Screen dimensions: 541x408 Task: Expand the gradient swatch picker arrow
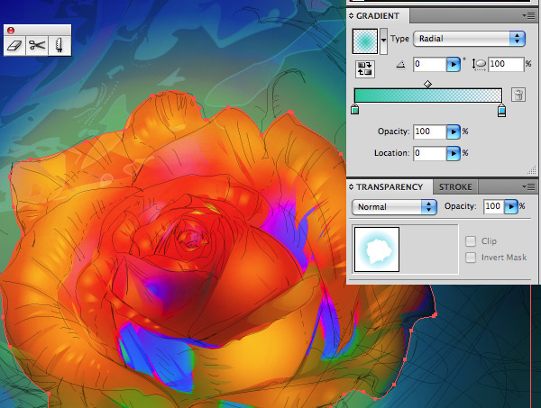pos(383,41)
